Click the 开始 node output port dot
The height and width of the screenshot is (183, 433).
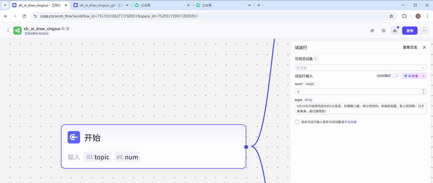tap(246, 147)
